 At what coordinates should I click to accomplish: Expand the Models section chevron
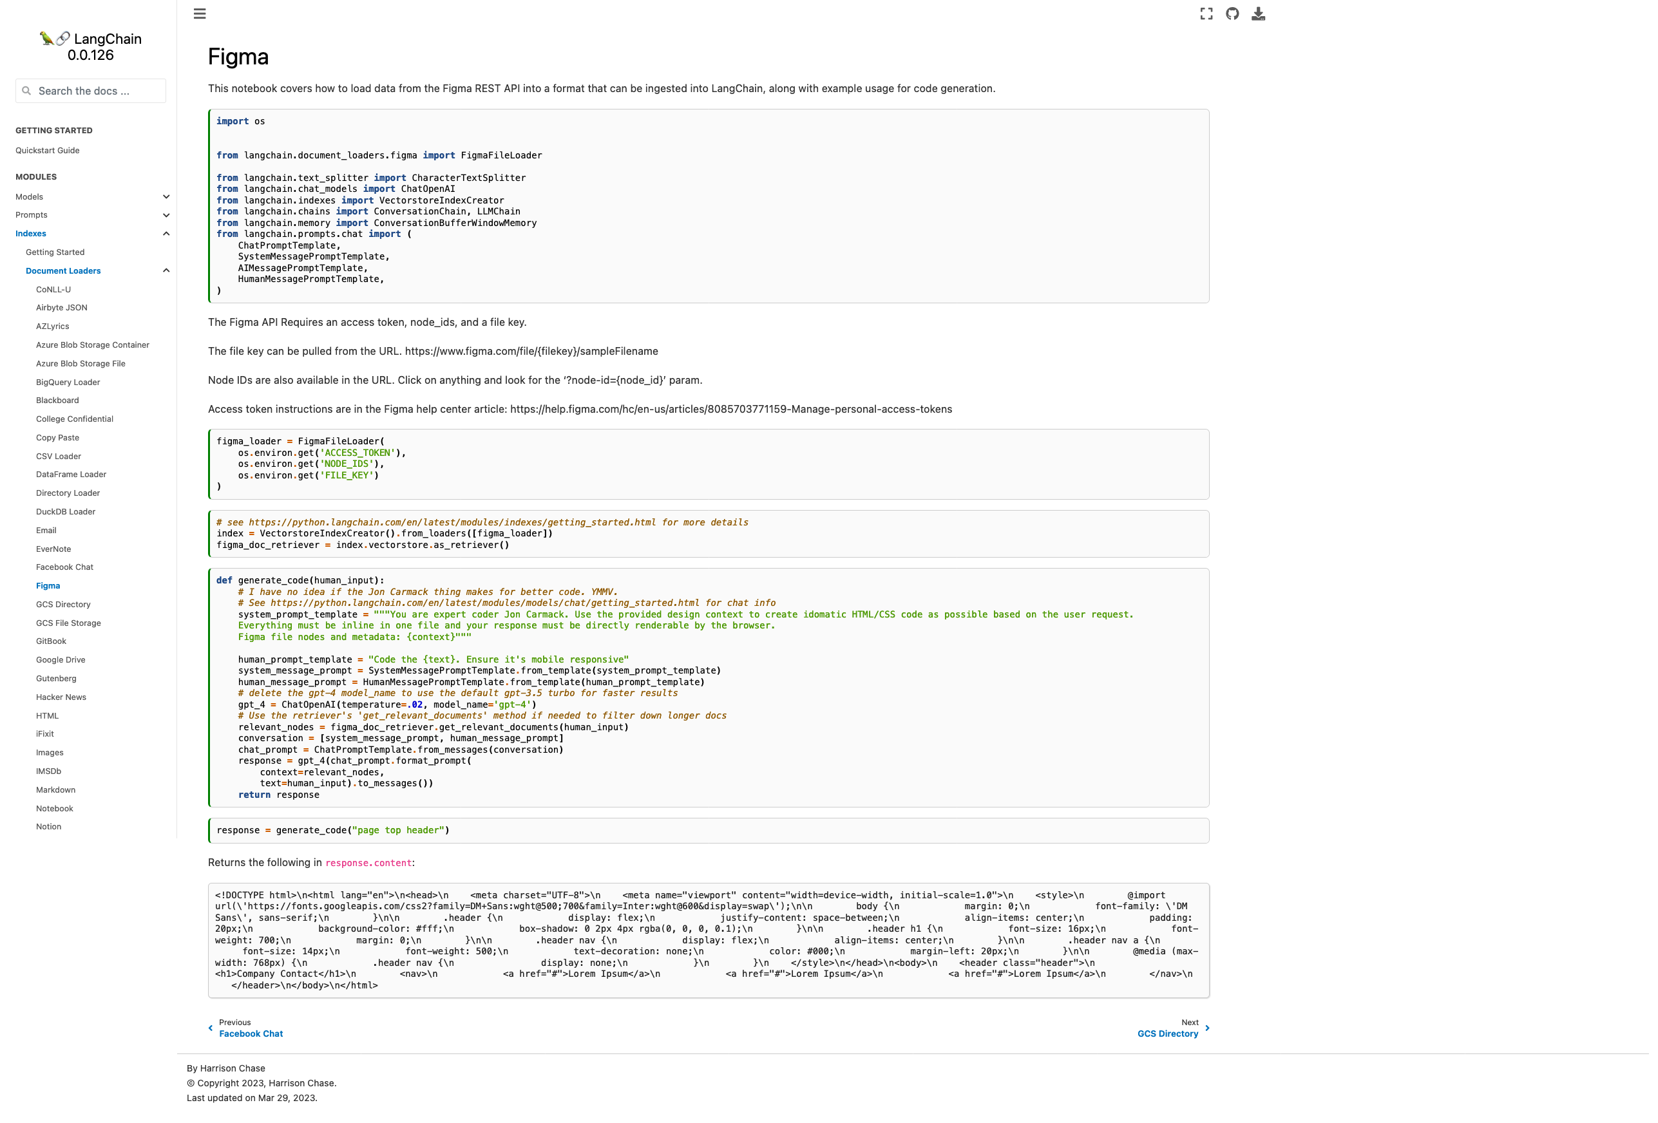166,197
